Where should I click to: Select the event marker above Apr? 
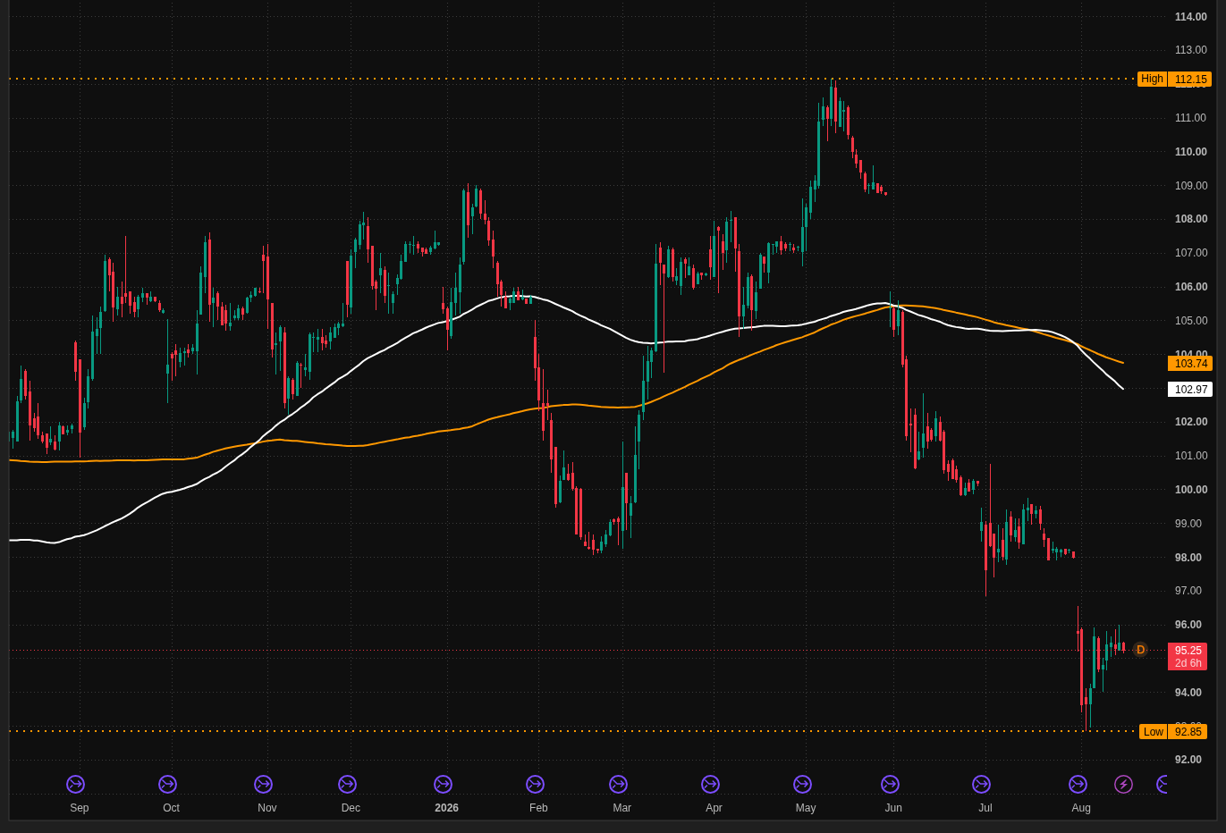click(710, 784)
